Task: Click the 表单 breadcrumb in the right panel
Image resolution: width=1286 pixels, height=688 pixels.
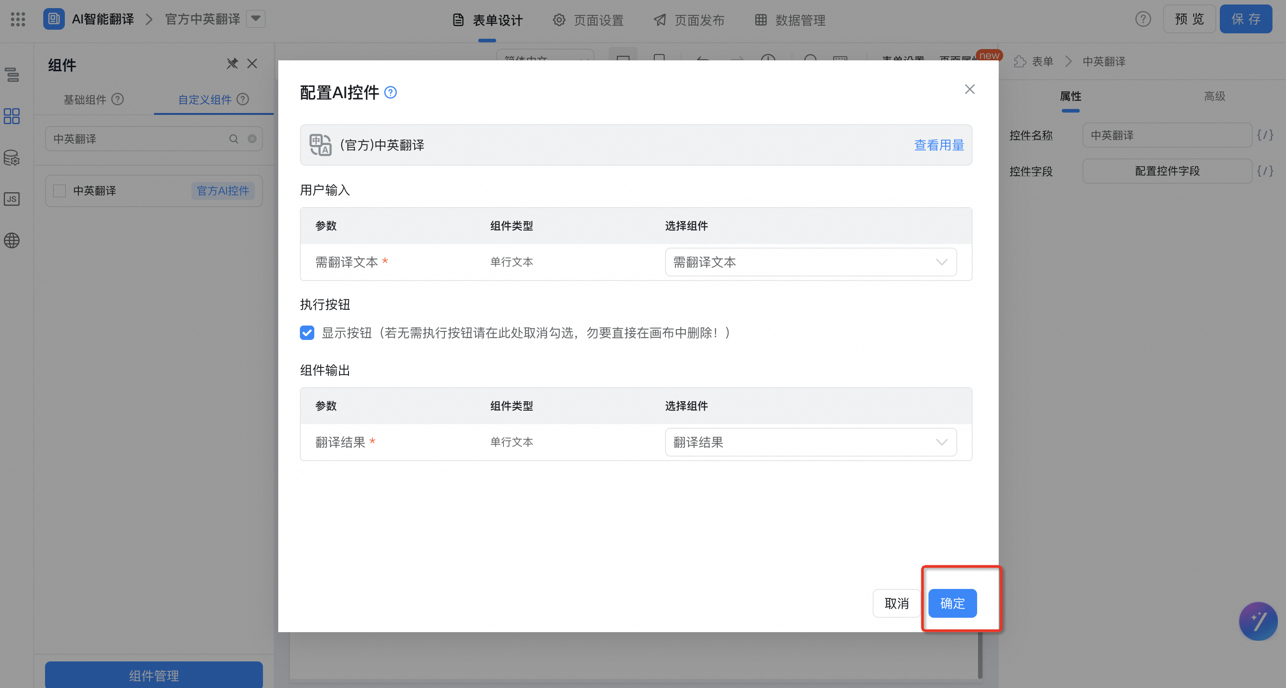Action: click(x=1042, y=61)
